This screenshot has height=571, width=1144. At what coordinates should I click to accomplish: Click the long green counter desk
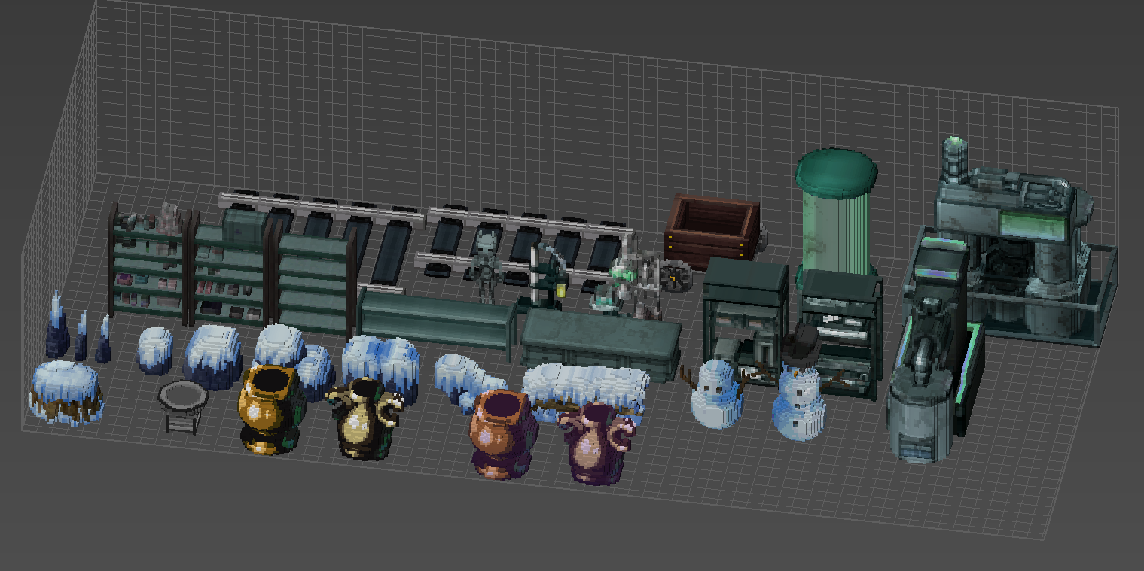[x=599, y=342]
